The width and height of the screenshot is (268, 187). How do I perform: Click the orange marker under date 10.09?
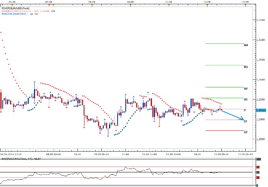pyautogui.click(x=130, y=5)
